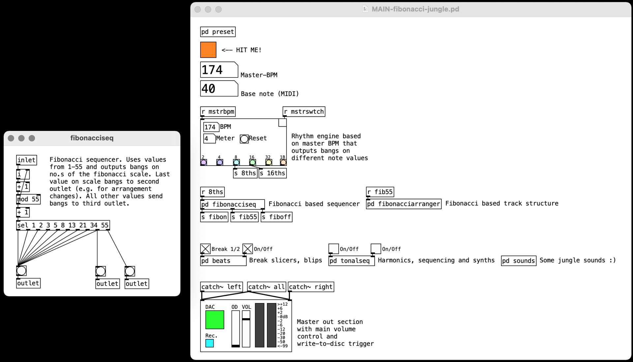Toggle the cyan Rec. switch
633x362 pixels.
tap(209, 343)
